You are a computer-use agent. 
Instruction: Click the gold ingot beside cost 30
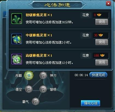click(101, 35)
